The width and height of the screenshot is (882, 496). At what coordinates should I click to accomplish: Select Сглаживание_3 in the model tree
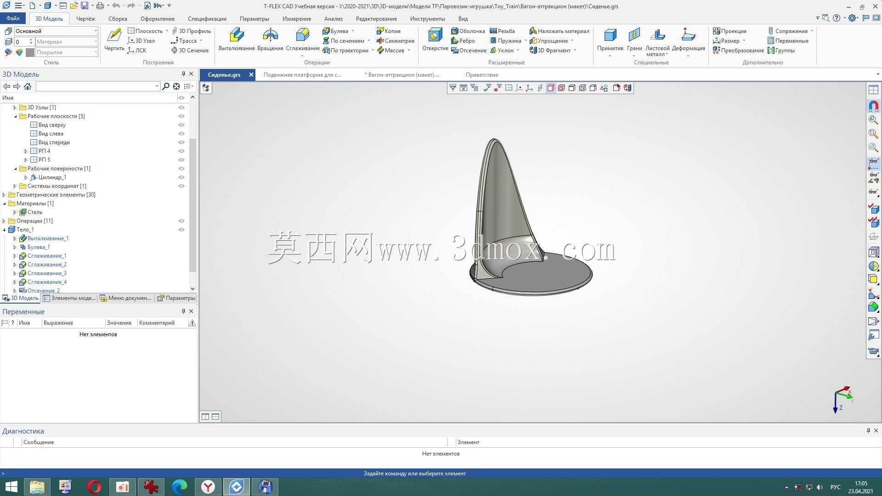tap(47, 273)
